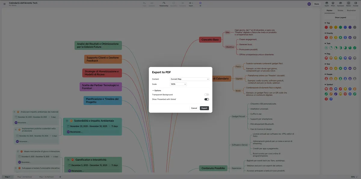
Task: Collapse the Options section in export dialog
Action: [x=157, y=90]
